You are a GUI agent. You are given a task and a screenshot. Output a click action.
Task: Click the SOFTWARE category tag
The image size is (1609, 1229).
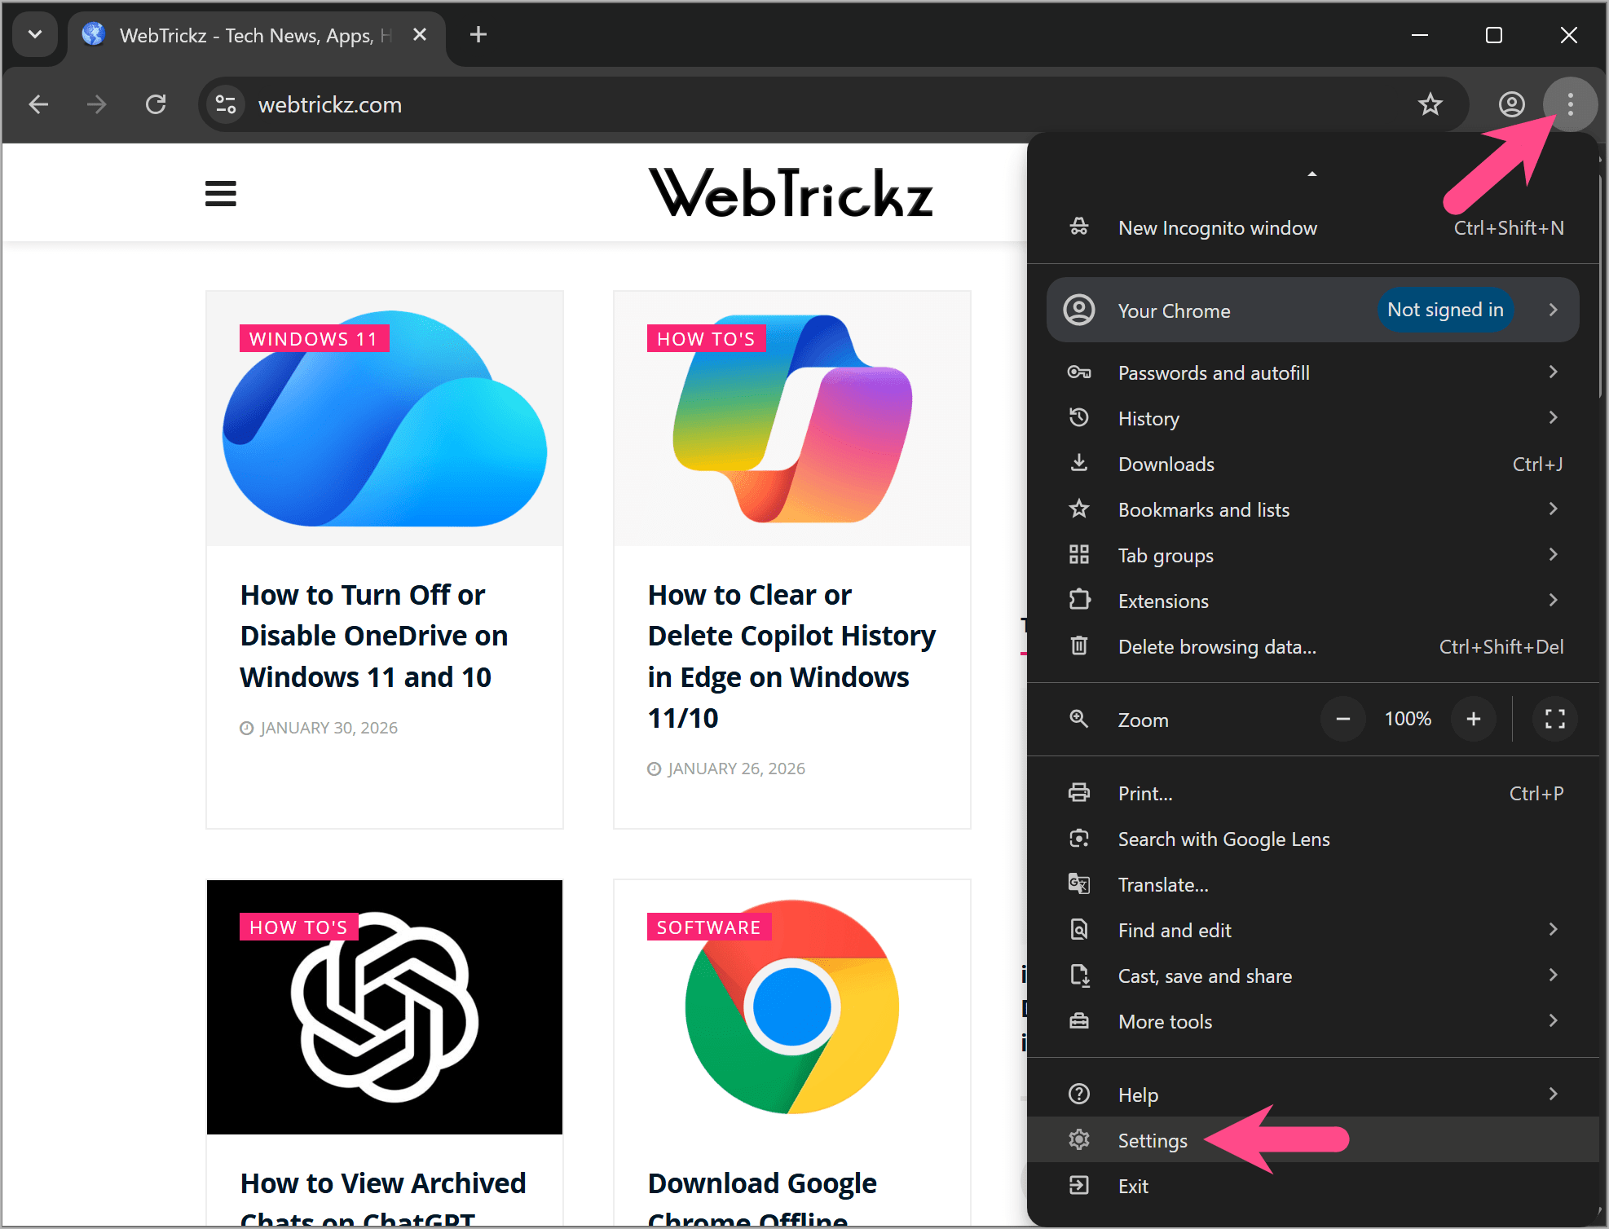point(709,927)
